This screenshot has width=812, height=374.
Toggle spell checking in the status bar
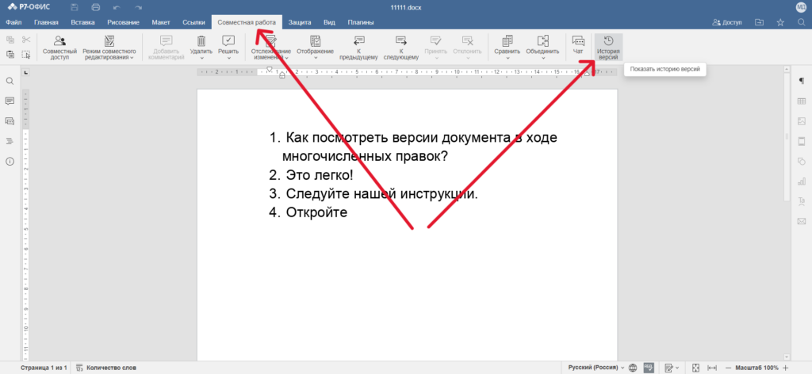(x=649, y=368)
